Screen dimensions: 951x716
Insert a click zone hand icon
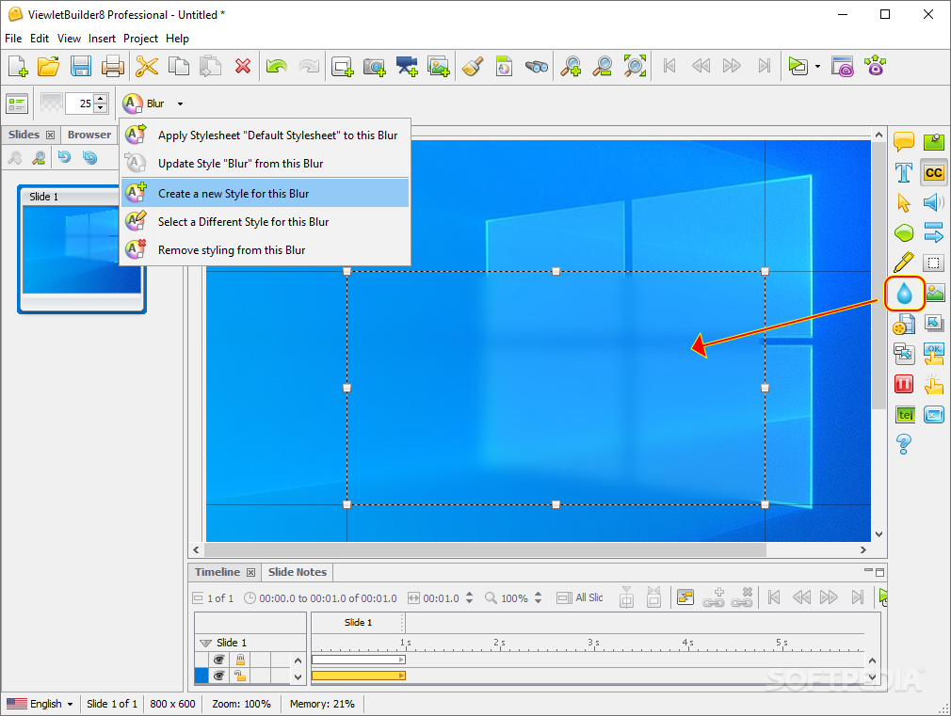(934, 384)
